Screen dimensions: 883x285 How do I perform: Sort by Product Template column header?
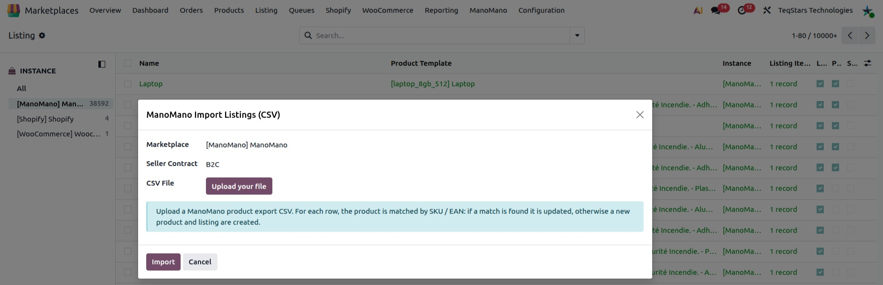(x=421, y=63)
